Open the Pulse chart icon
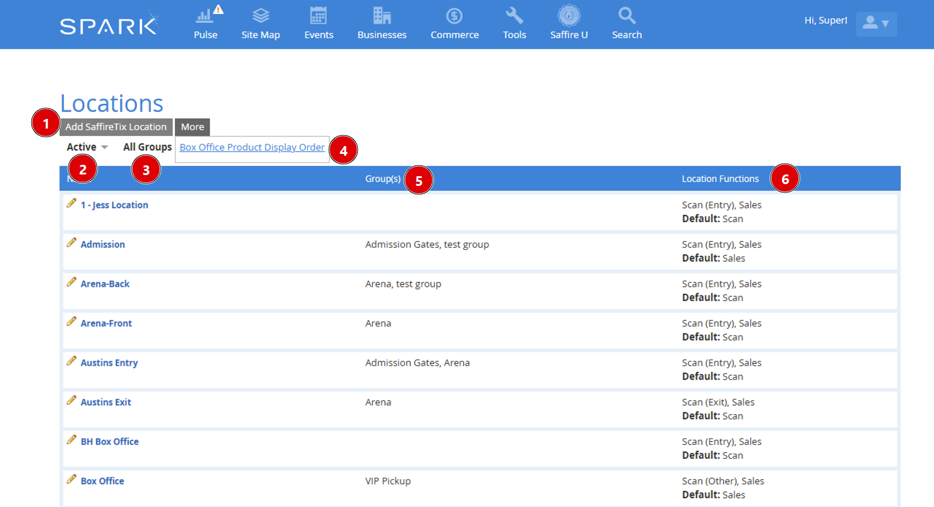934x507 pixels. [x=205, y=15]
